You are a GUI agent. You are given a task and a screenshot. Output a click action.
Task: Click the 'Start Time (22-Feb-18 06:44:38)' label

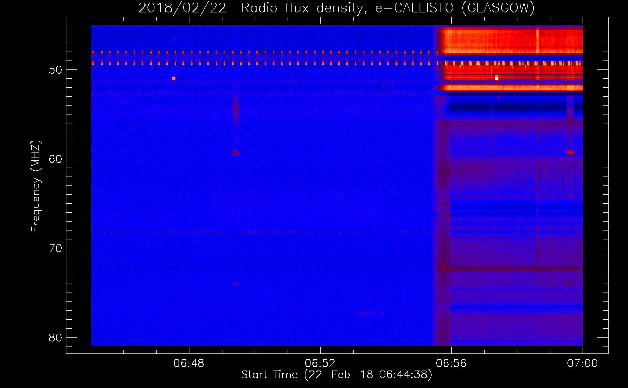(337, 375)
